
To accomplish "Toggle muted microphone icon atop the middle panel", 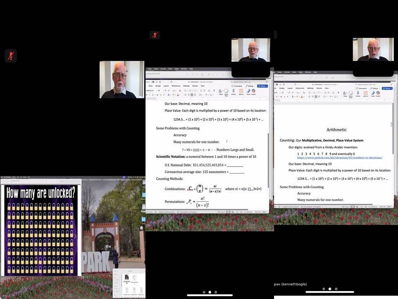I will click(155, 35).
